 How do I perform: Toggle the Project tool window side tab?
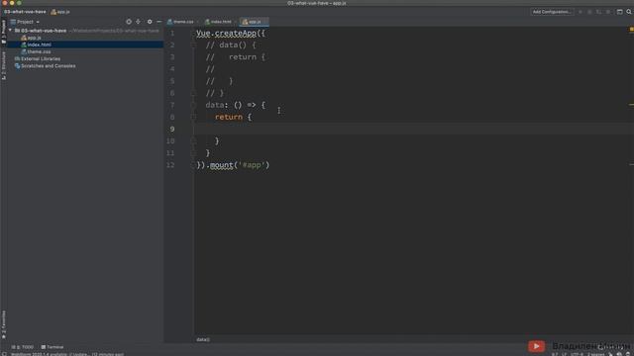pos(4,32)
